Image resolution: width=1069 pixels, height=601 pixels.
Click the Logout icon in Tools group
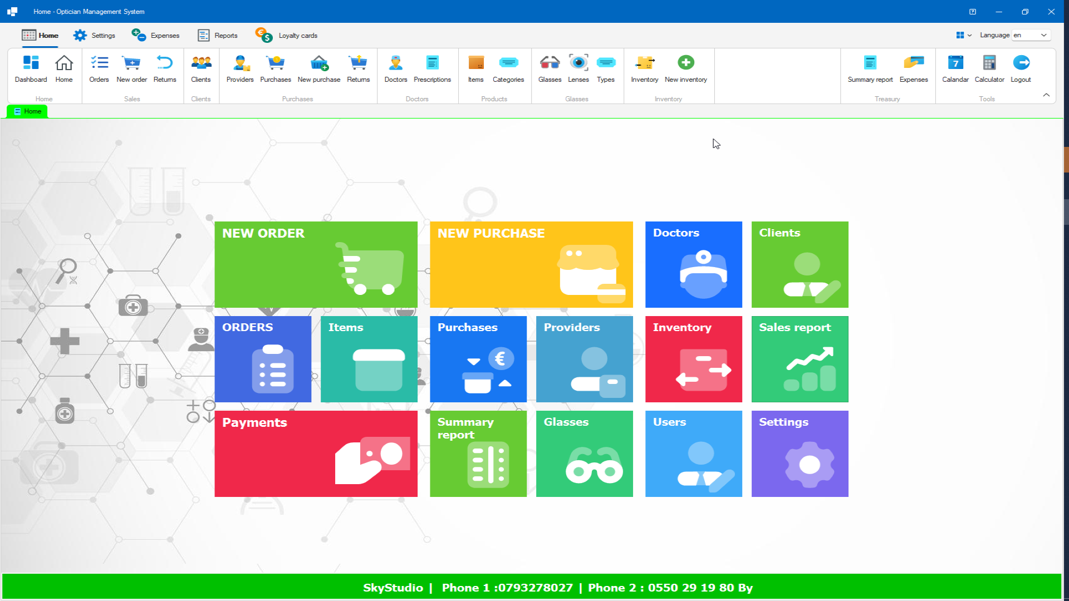click(x=1021, y=69)
